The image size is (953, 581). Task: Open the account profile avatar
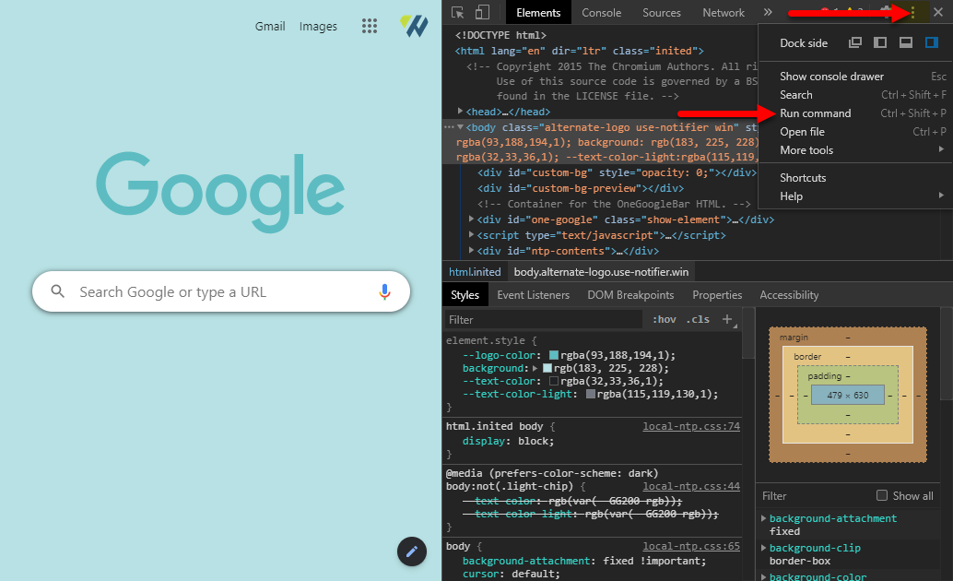point(414,26)
